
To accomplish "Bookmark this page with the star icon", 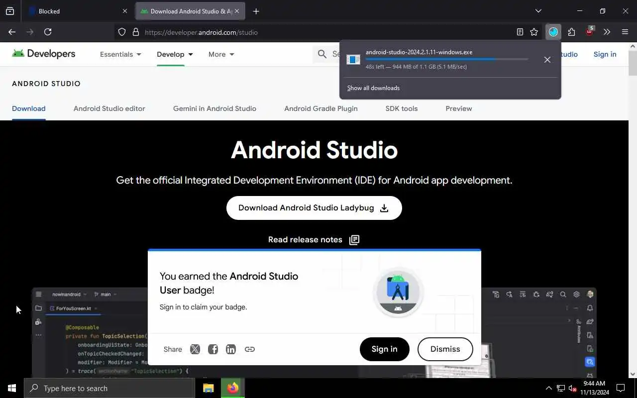I will click(x=534, y=32).
